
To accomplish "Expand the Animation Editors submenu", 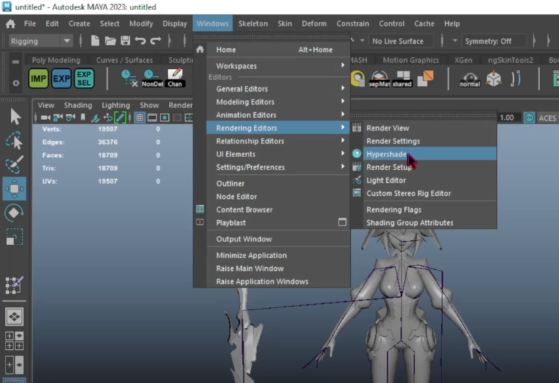I will (278, 115).
